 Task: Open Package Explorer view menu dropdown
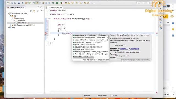(42, 11)
